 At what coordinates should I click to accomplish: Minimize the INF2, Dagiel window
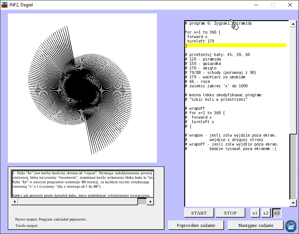click(256, 5)
